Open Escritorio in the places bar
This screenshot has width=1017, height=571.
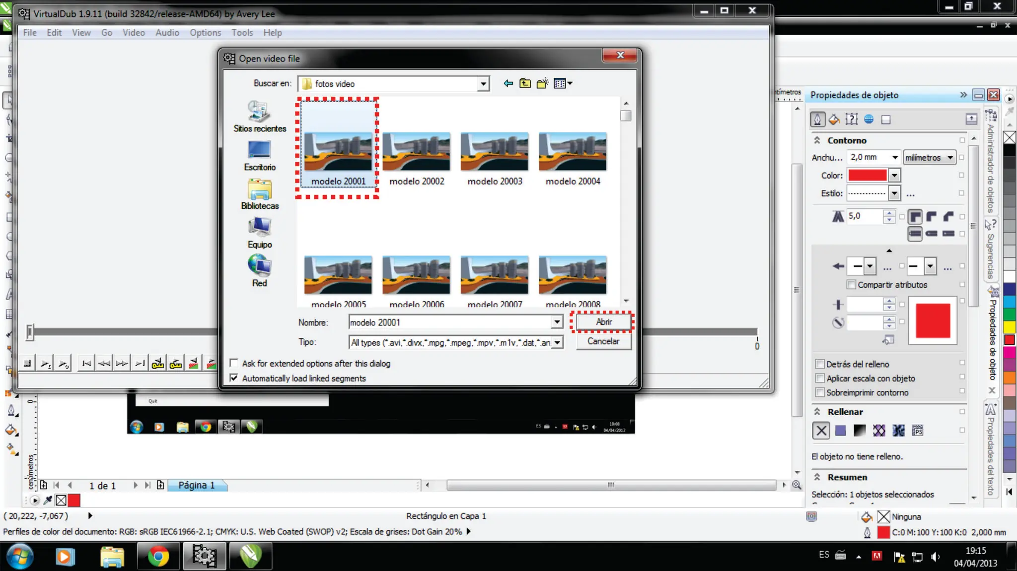click(x=260, y=156)
